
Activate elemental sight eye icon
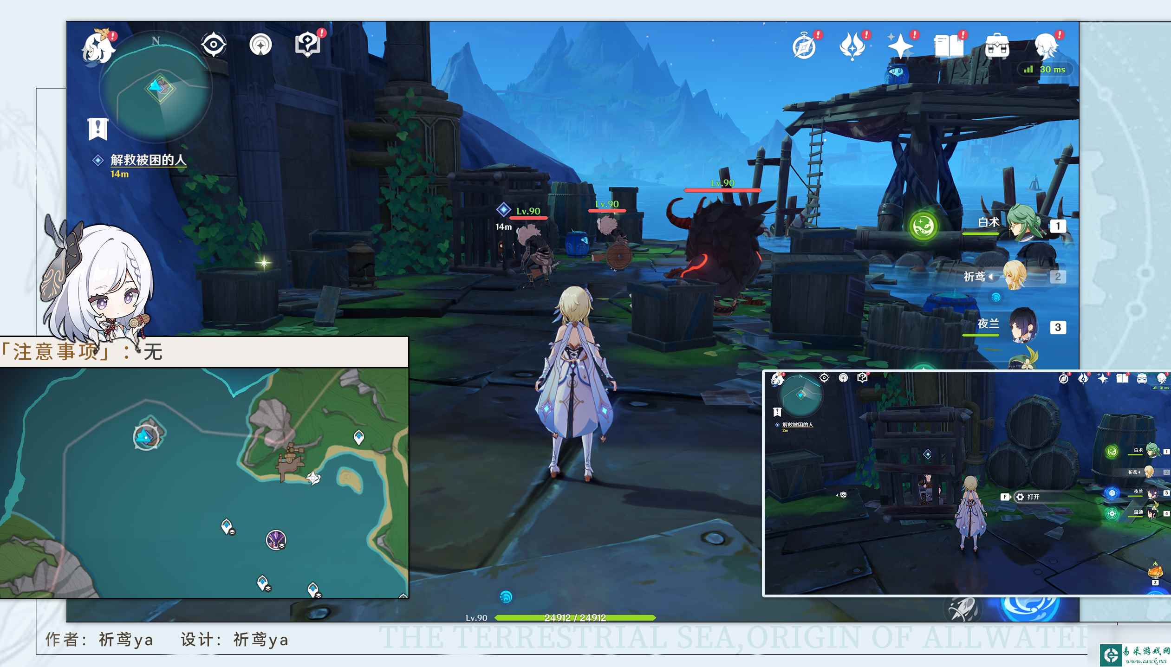[214, 45]
